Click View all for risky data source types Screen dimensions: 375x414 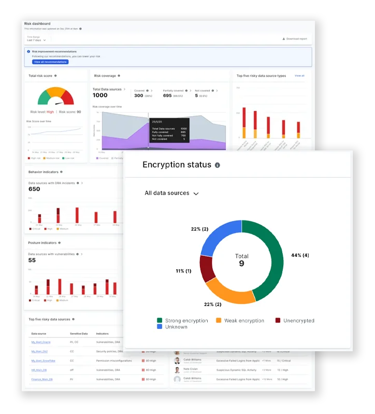299,76
